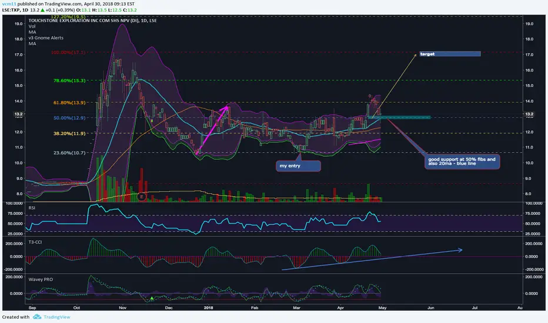The height and width of the screenshot is (323, 548).
Task: Click the green triangle signal in Wavey PRO pane
Action: tap(152, 298)
